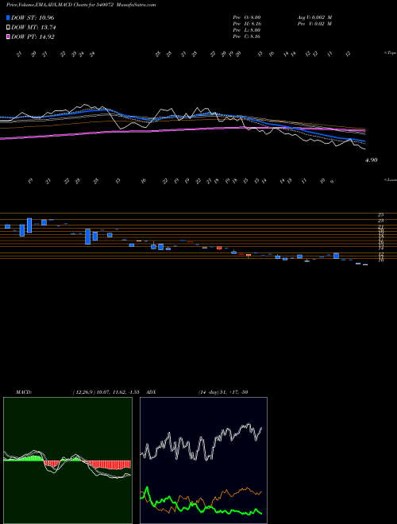Click the 'Pre H: 8.16' high value
The image size is (397, 524).
pos(247,24)
